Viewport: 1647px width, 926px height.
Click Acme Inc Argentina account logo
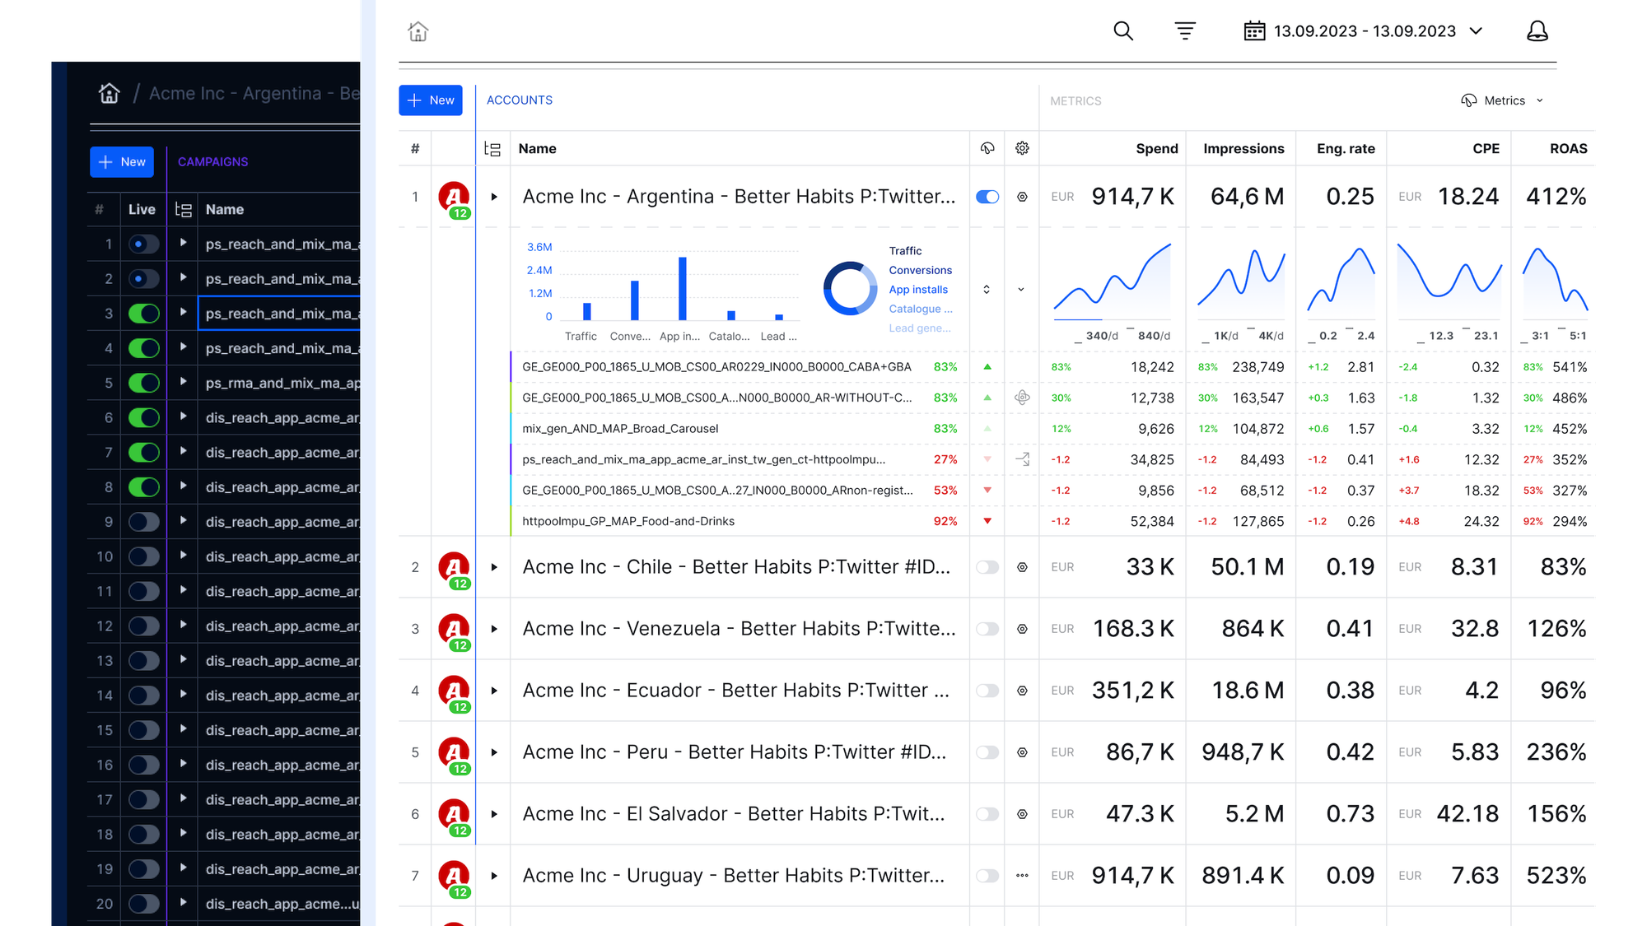pos(454,198)
